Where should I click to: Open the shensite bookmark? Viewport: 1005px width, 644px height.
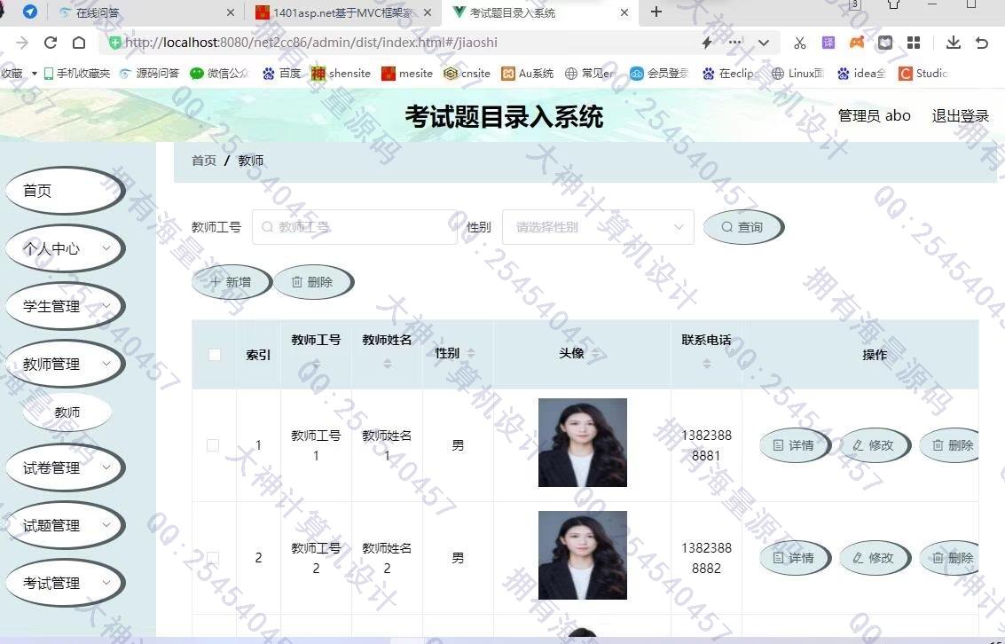341,73
